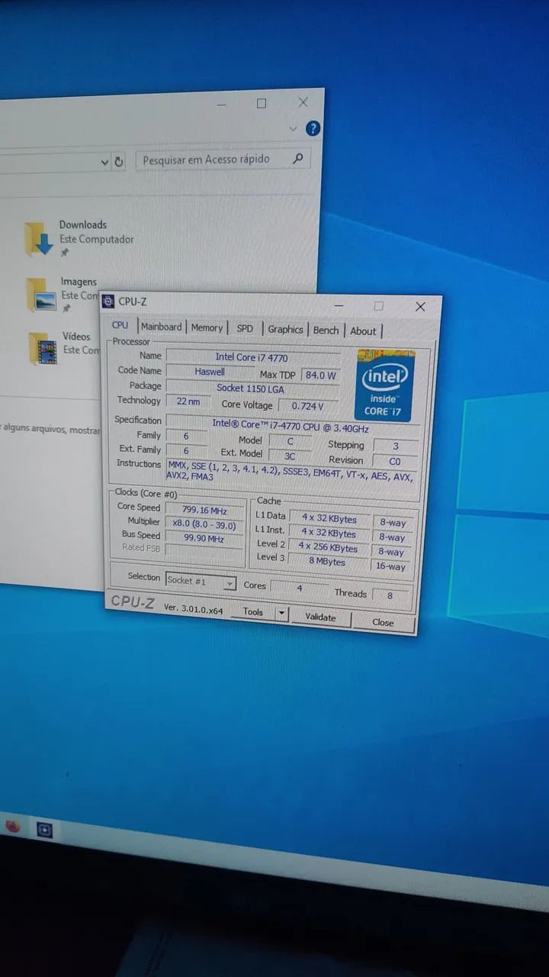Maximize the Explorer window
This screenshot has width=549, height=977.
pyautogui.click(x=262, y=103)
